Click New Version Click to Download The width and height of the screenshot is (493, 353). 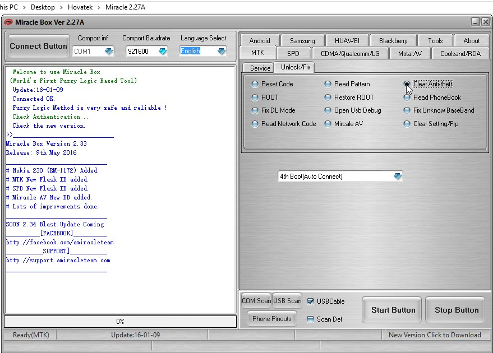[x=435, y=335]
